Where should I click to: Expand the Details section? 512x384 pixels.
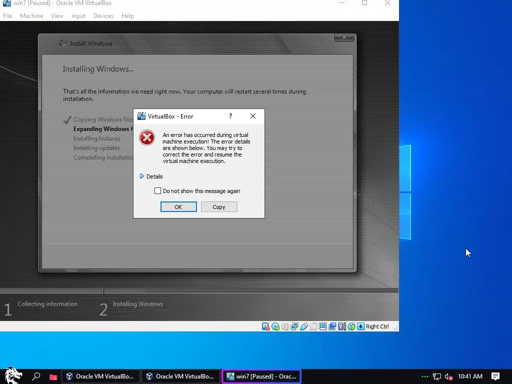coord(151,176)
